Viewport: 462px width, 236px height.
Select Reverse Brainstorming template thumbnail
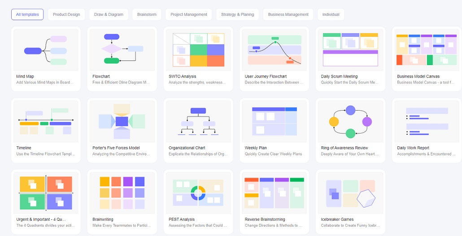(x=275, y=193)
